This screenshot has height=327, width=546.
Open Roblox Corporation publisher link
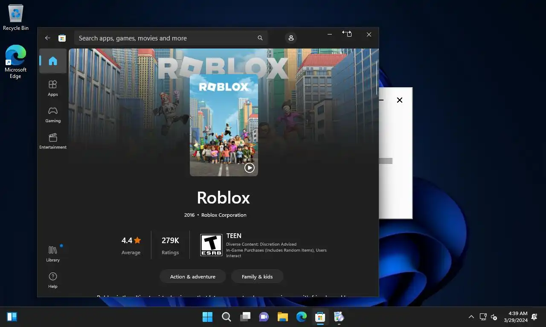(x=224, y=215)
